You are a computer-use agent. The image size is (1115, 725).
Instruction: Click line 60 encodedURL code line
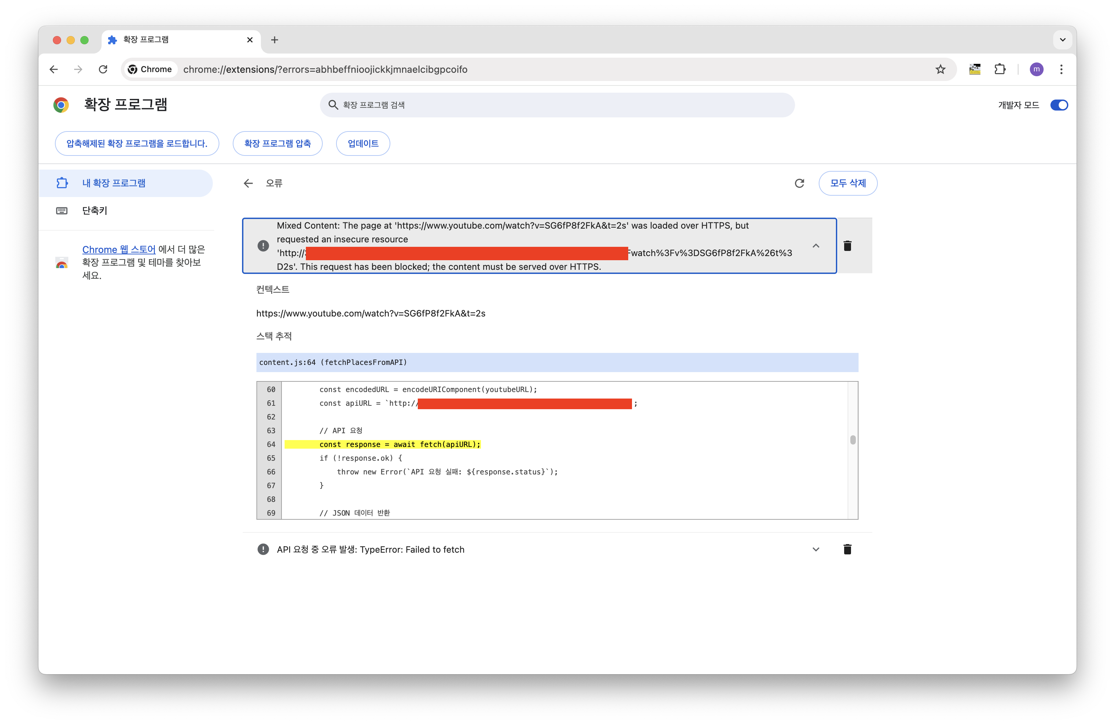pos(428,389)
